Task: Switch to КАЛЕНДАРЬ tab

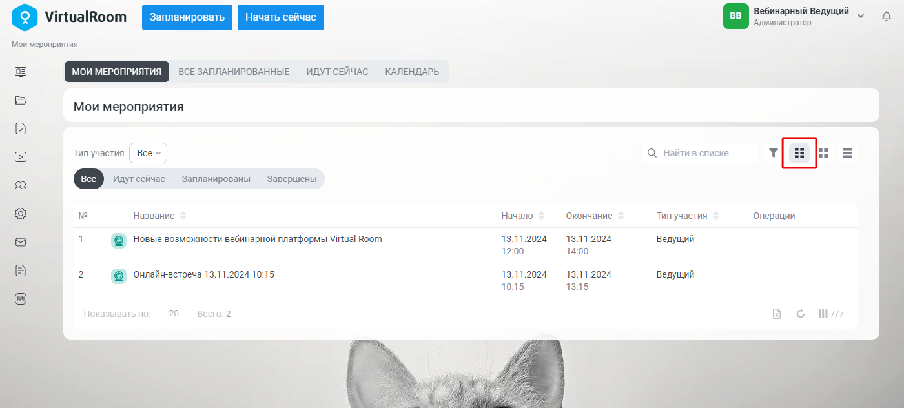Action: pyautogui.click(x=412, y=72)
